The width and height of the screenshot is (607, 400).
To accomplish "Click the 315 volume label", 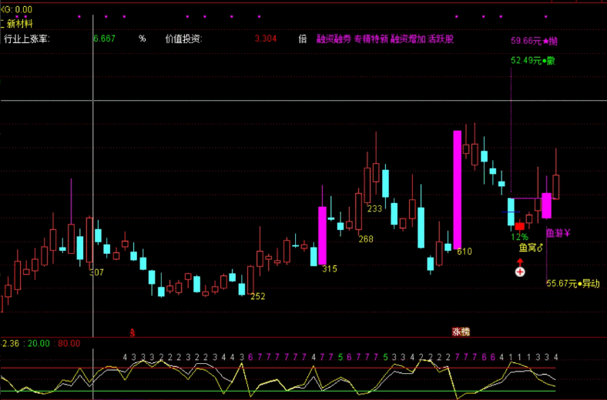I will (x=330, y=268).
